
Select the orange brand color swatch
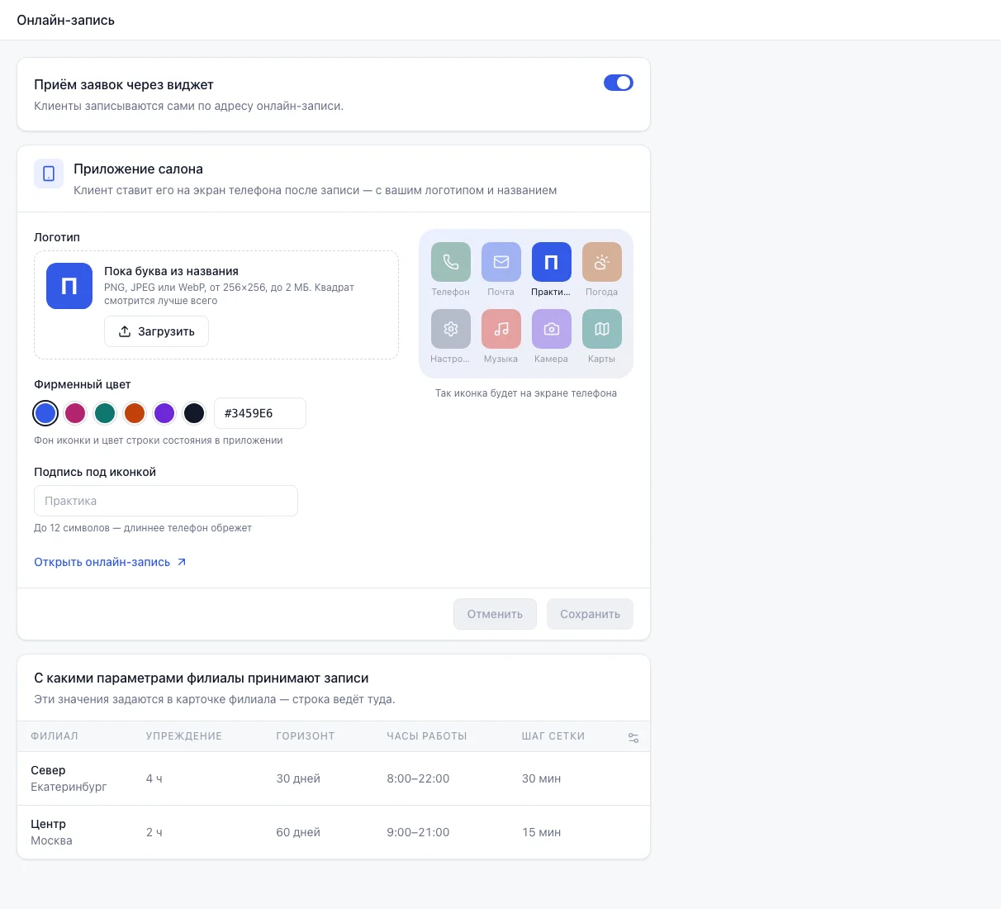click(135, 413)
